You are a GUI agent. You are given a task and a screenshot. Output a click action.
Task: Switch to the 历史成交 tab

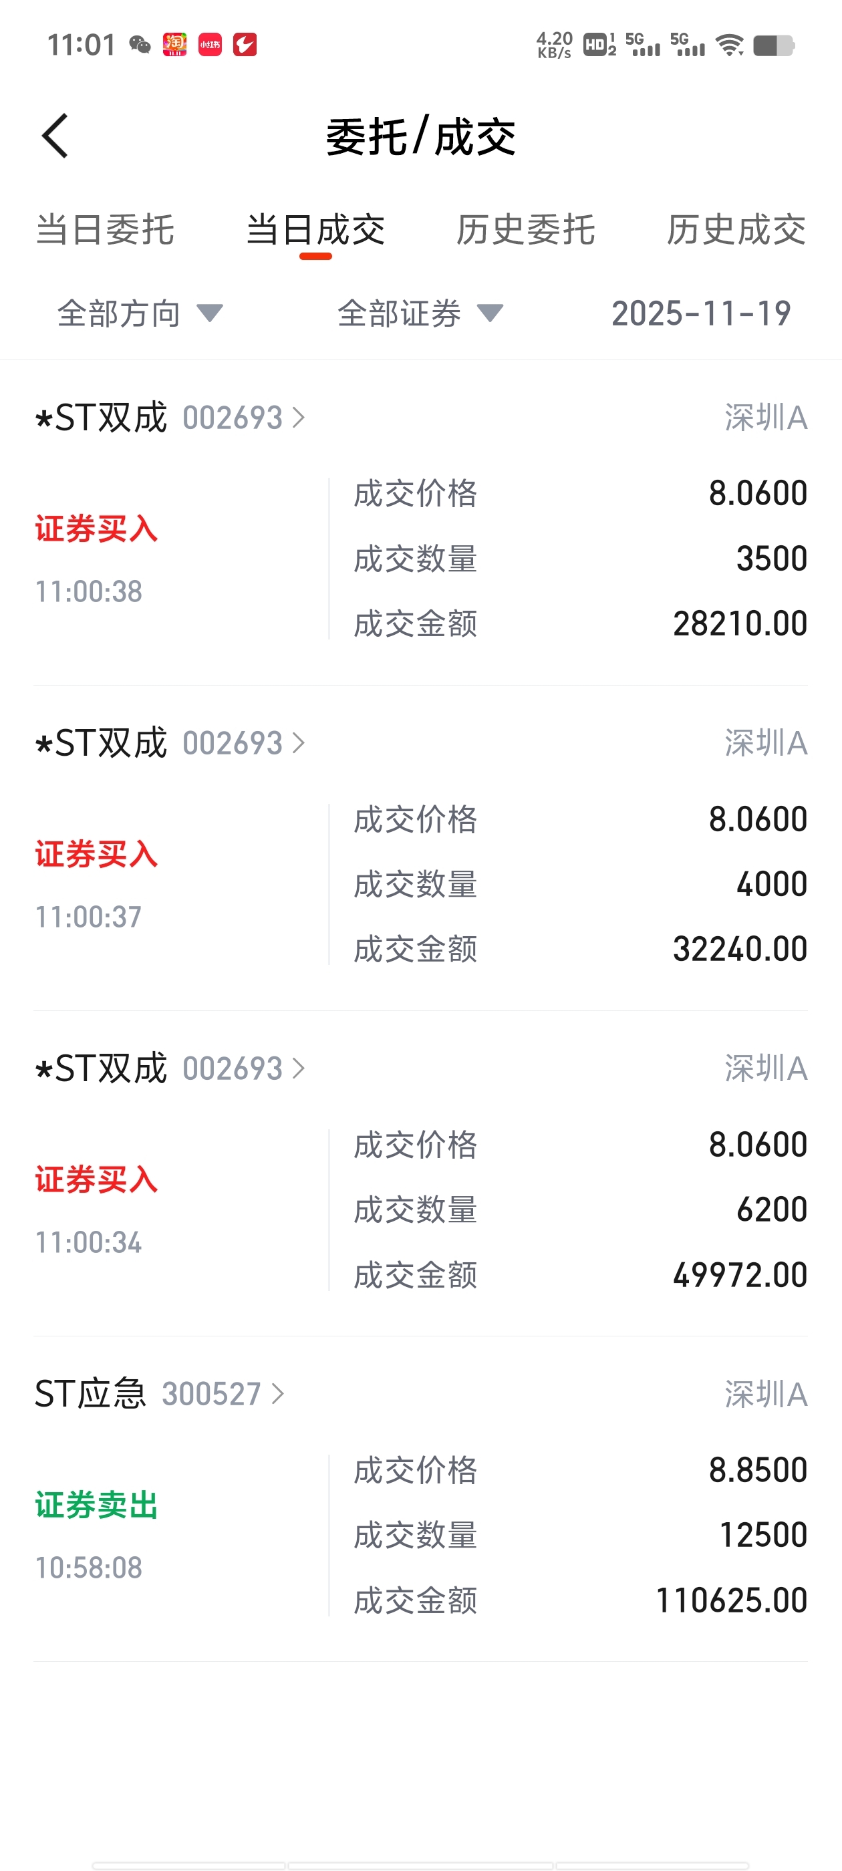pyautogui.click(x=736, y=231)
